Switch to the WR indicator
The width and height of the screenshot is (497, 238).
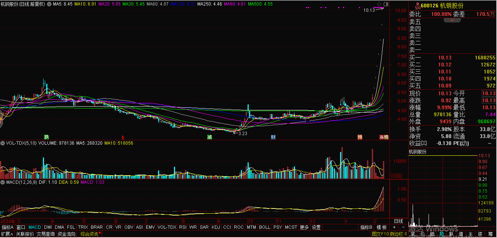[x=193, y=227]
